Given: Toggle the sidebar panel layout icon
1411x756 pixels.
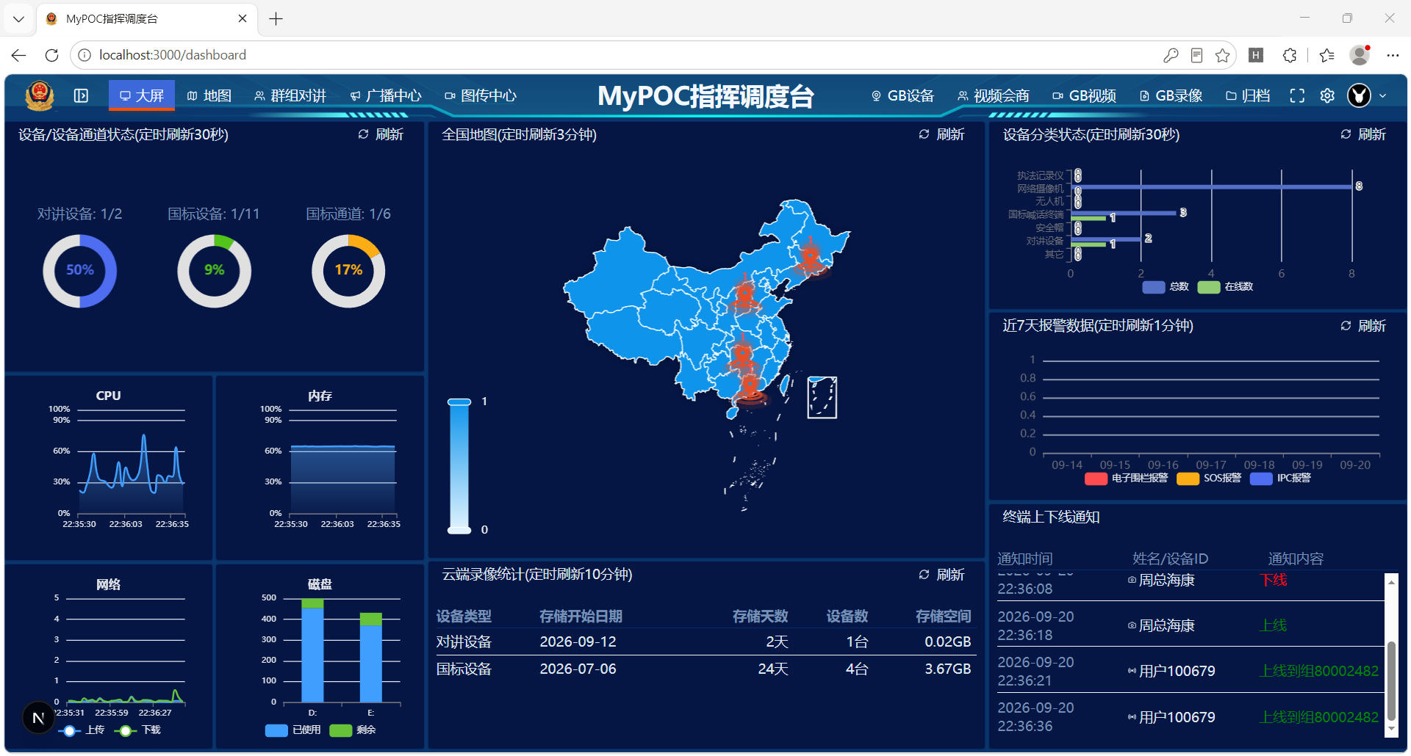Looking at the screenshot, I should point(81,95).
